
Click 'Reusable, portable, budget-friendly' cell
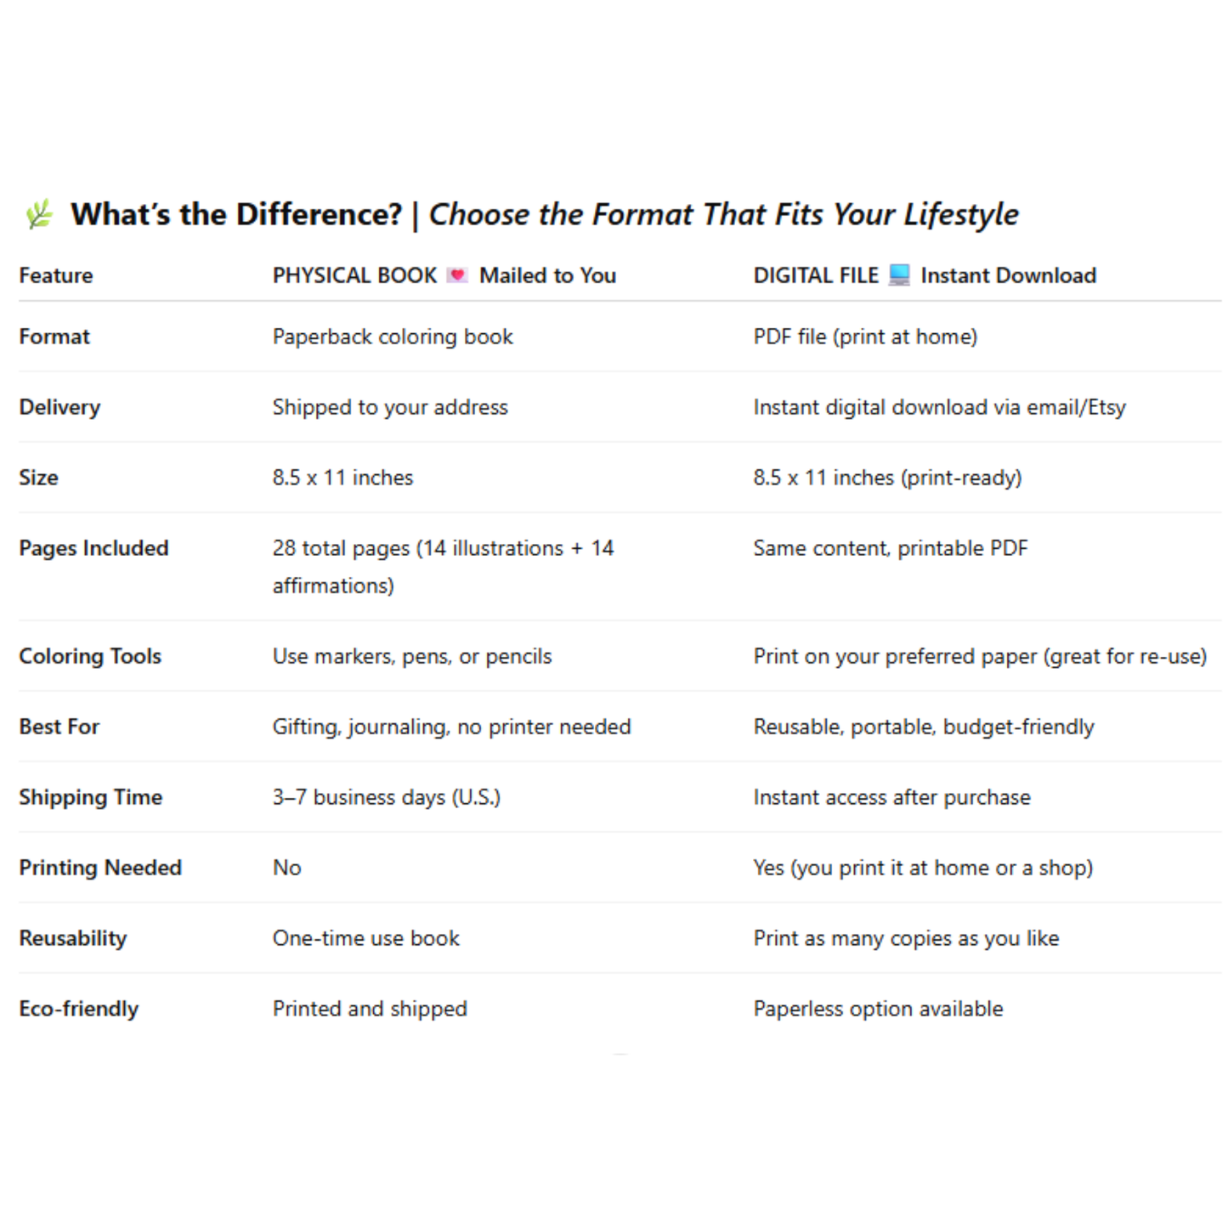(924, 727)
